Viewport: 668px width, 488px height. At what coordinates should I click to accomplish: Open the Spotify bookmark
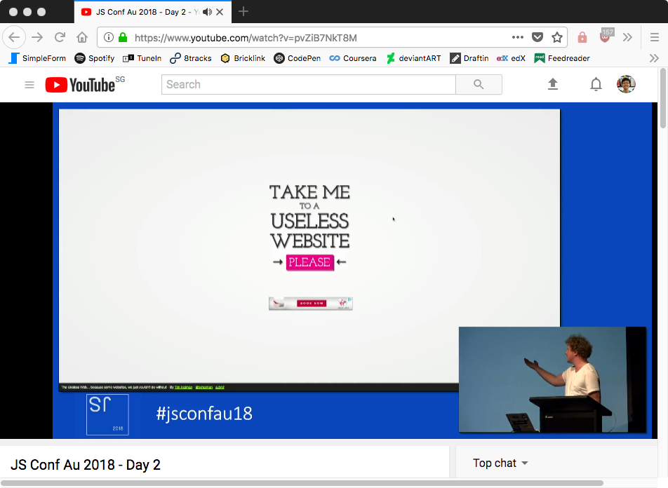click(95, 58)
